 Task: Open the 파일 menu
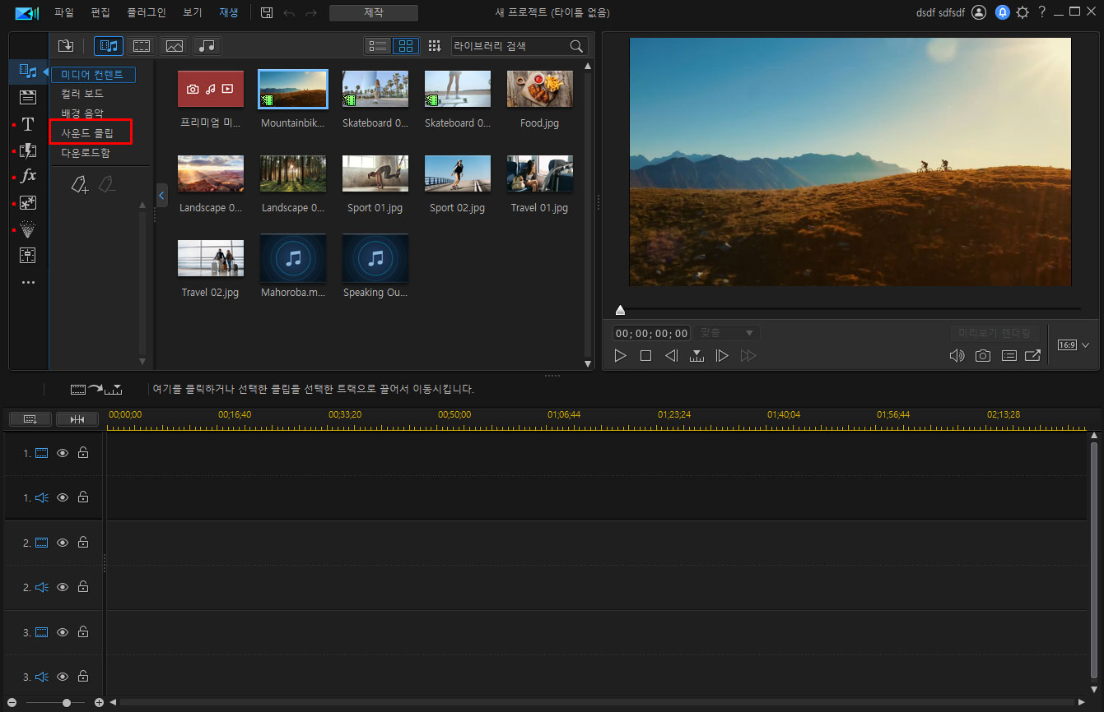[64, 13]
